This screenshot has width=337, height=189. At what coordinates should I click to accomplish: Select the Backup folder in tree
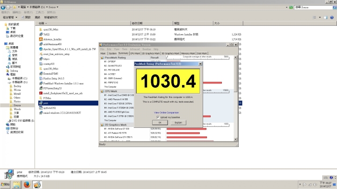(x=17, y=86)
